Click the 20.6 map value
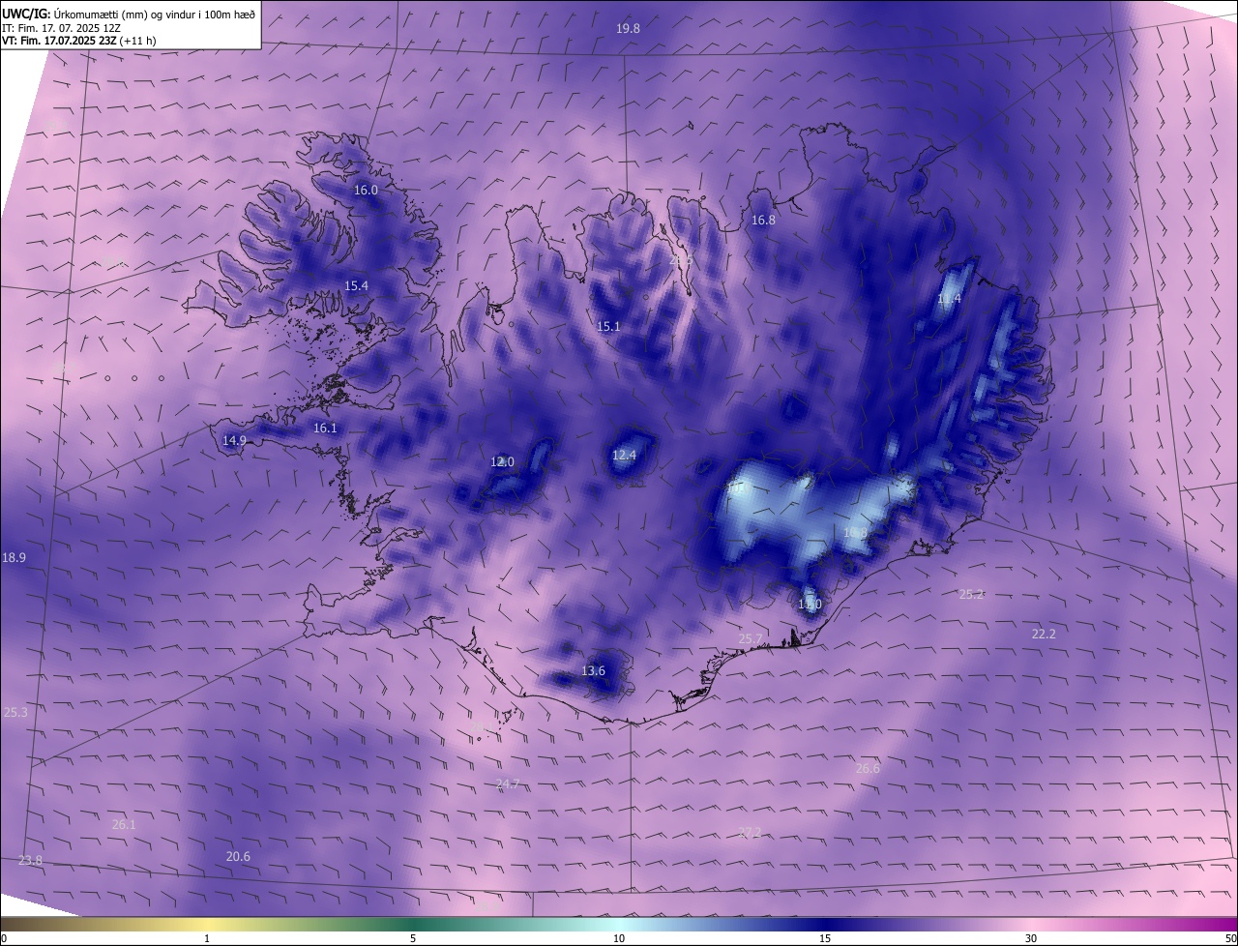Screen dimensions: 1238x946 [238, 857]
